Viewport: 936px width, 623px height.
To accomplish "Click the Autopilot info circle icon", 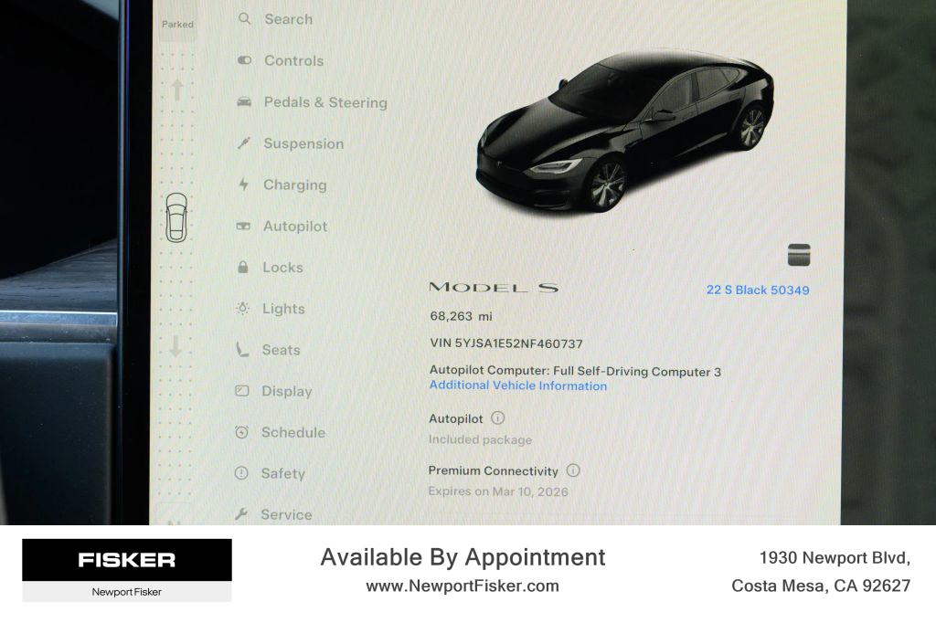I will (498, 417).
